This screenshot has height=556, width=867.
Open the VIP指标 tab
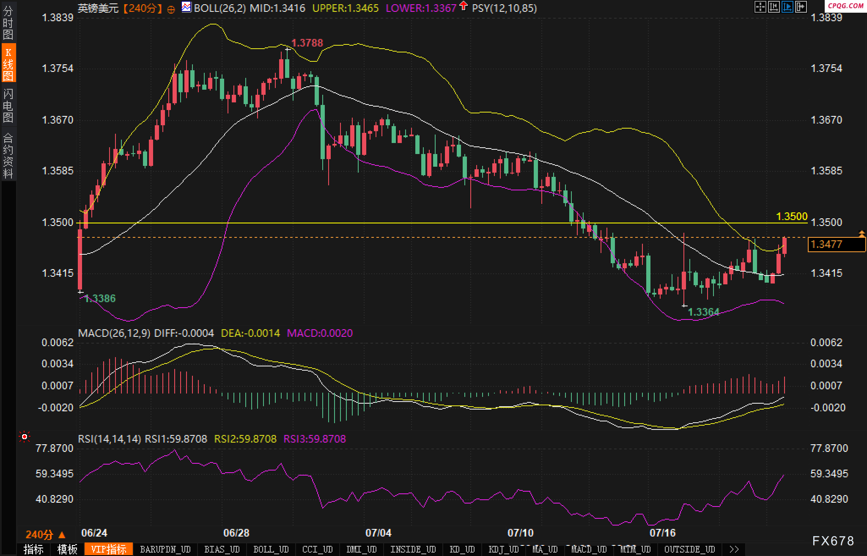tap(109, 549)
